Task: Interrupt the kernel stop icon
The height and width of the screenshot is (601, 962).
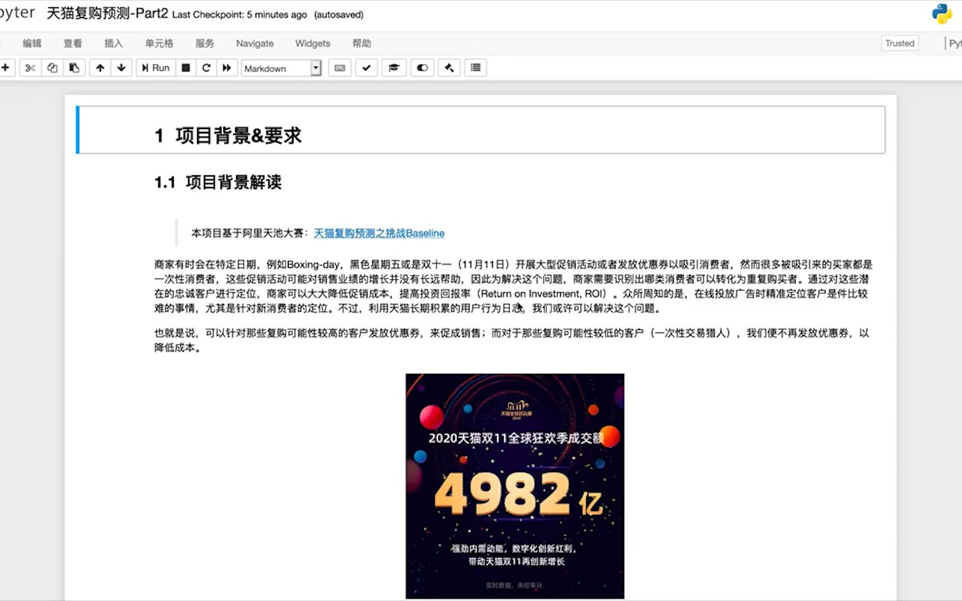Action: click(x=186, y=68)
